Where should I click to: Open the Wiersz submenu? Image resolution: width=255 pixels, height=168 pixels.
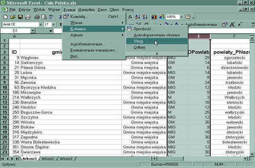(x=94, y=23)
